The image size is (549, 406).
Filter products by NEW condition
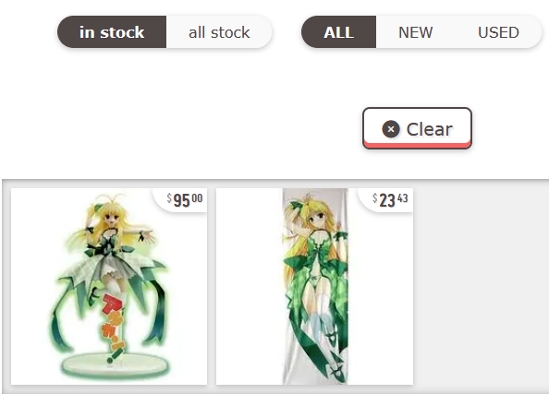coord(415,32)
